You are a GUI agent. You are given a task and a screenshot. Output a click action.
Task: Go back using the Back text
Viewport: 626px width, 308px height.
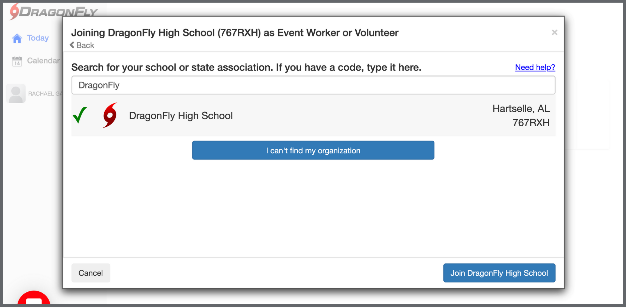click(85, 46)
